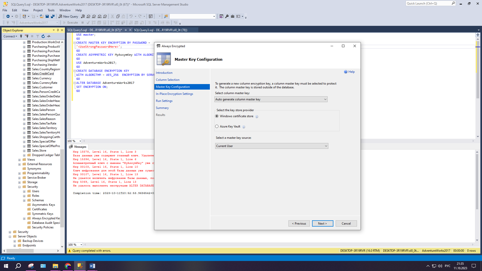Click the New Query toolbar button
This screenshot has height=271, width=482.
(x=68, y=16)
